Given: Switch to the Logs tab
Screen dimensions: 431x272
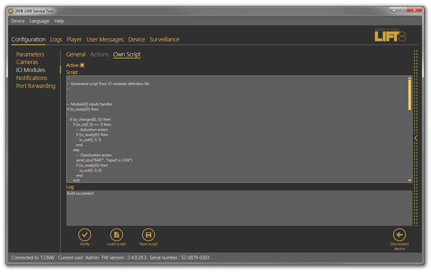Looking at the screenshot, I should 56,39.
